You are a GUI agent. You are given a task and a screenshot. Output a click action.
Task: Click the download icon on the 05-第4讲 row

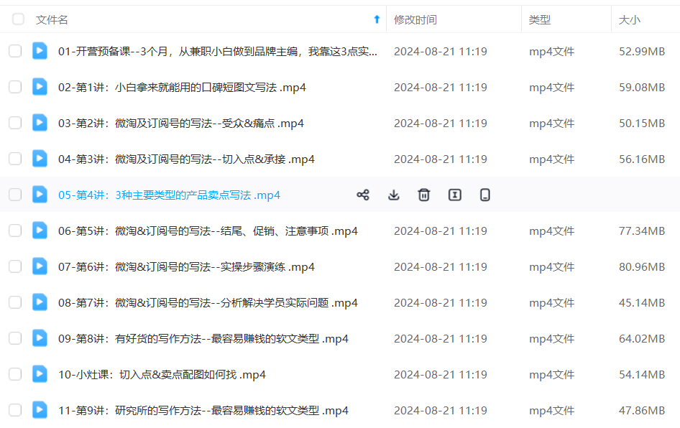click(393, 195)
